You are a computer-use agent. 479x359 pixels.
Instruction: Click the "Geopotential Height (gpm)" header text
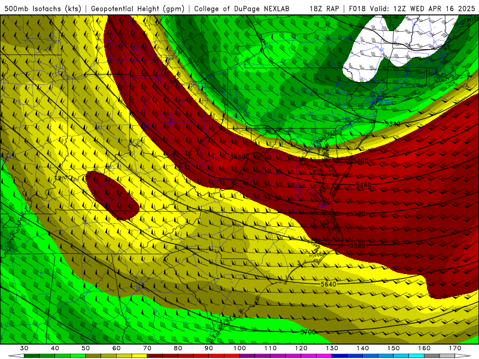(x=138, y=8)
